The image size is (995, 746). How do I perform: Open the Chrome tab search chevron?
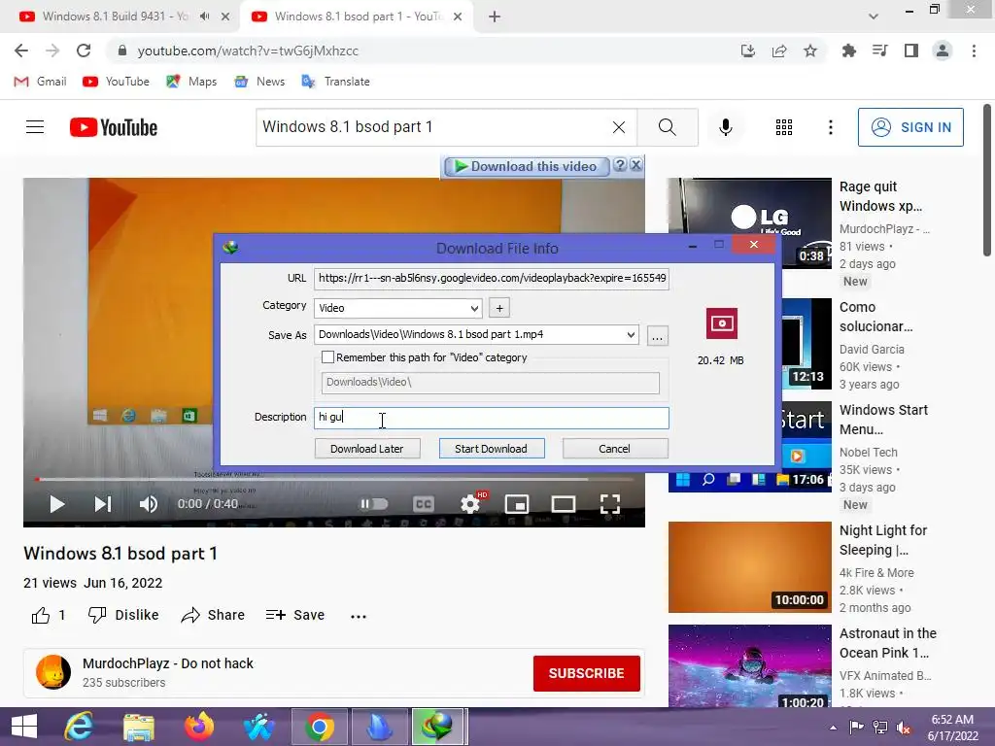point(874,17)
